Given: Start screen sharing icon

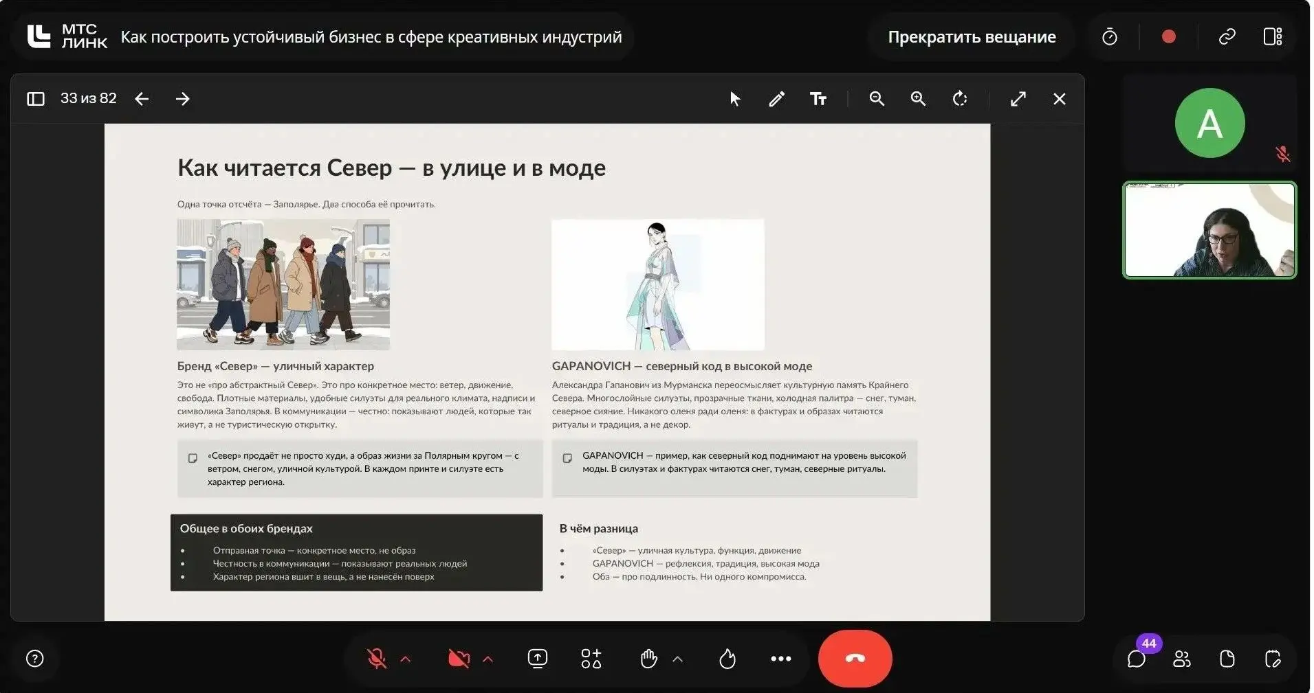Looking at the screenshot, I should coord(538,659).
